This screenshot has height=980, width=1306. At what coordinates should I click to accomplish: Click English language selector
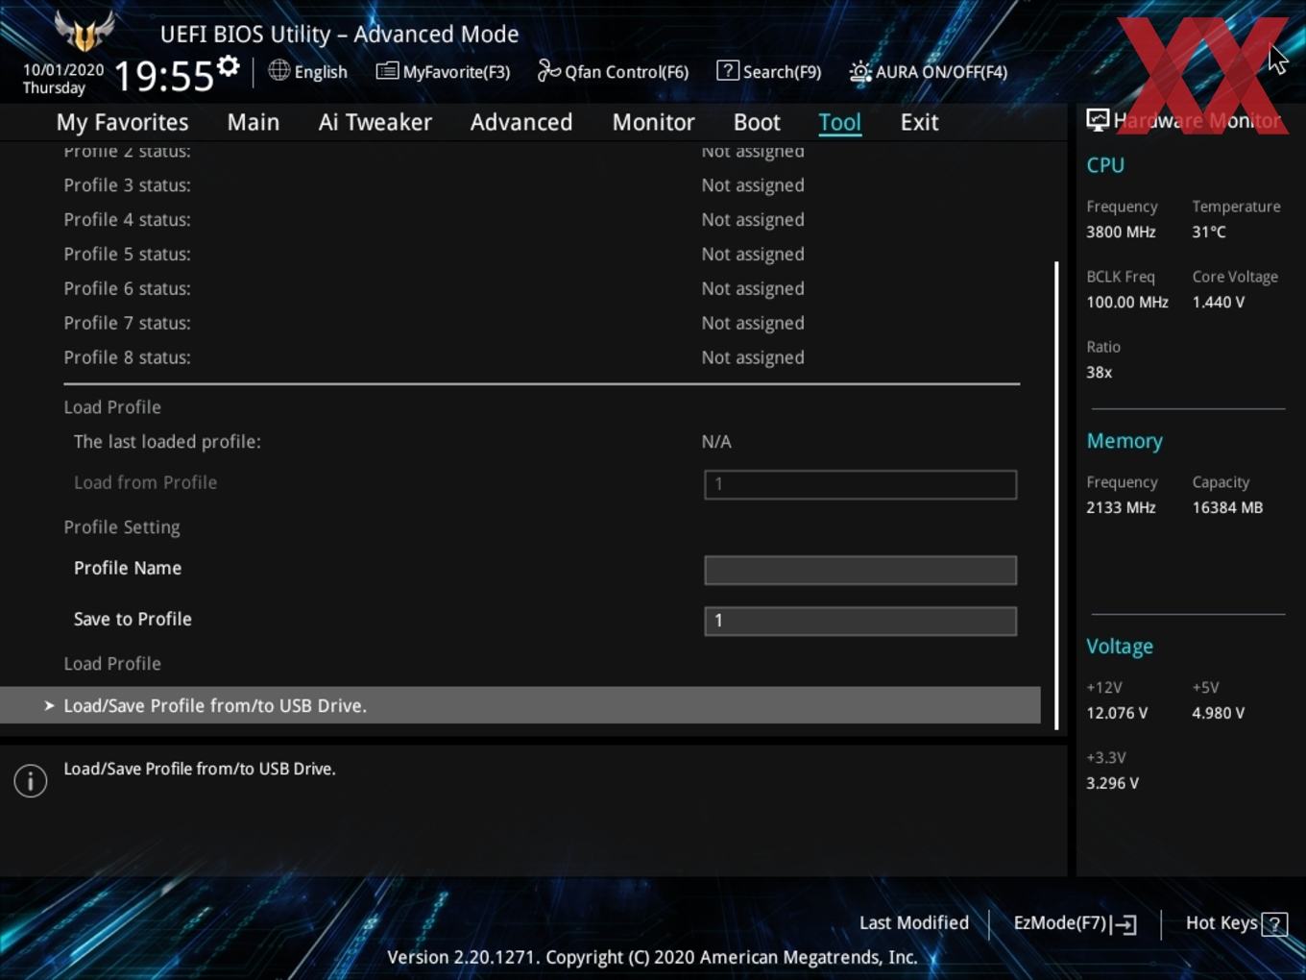(321, 72)
